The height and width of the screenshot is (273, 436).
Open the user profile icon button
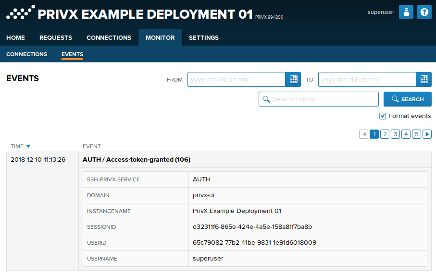[406, 12]
